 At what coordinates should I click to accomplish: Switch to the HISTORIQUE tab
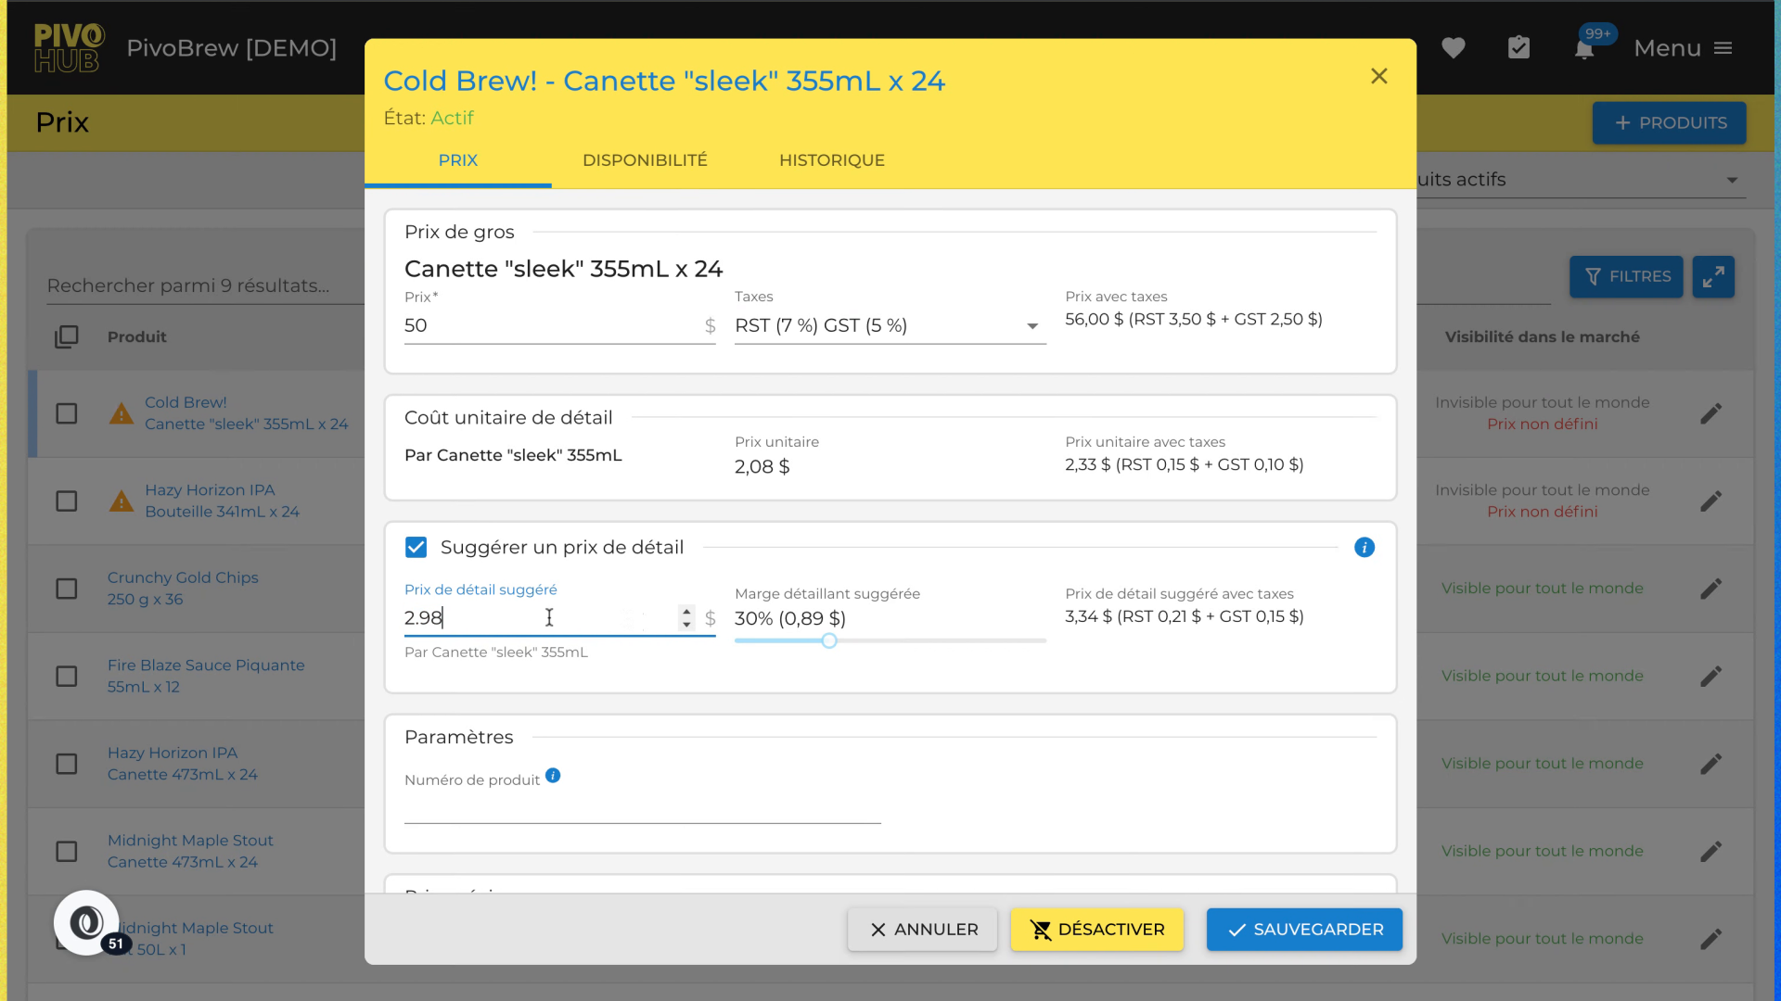831,160
